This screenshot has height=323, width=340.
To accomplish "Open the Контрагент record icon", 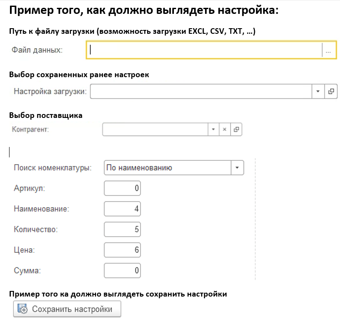I will coord(236,130).
